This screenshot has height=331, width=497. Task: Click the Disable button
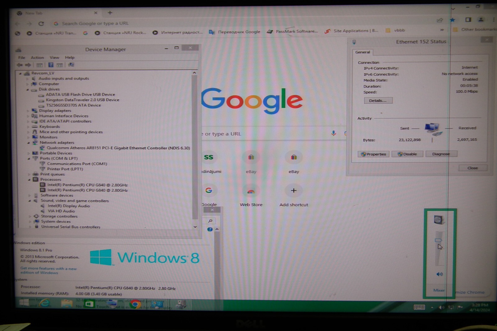pyautogui.click(x=407, y=154)
